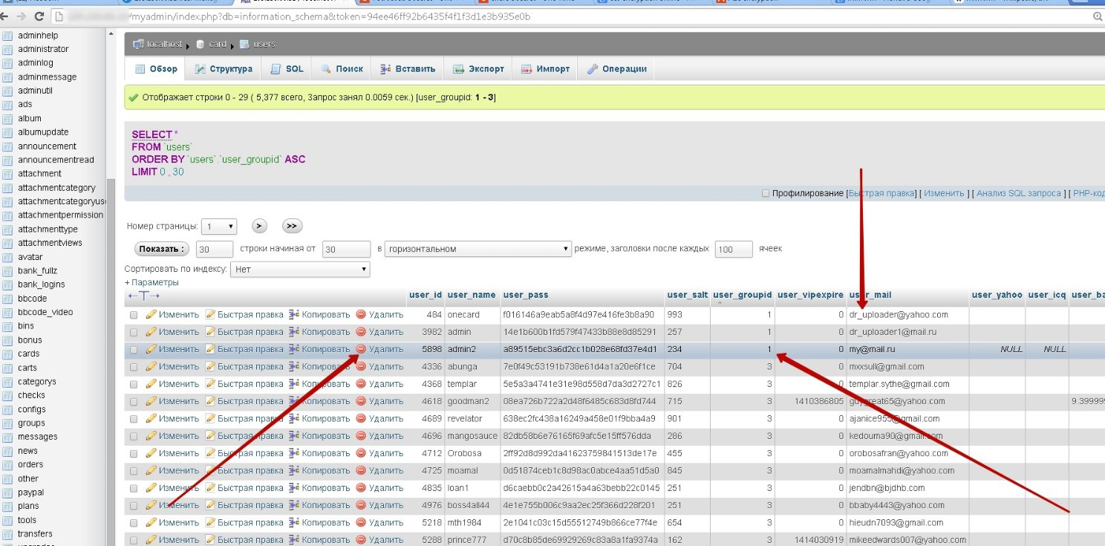Open the Операции tab

coord(617,69)
